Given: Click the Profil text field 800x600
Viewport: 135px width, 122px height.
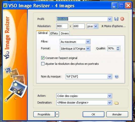Looking at the screenshot, I should click(82, 19).
